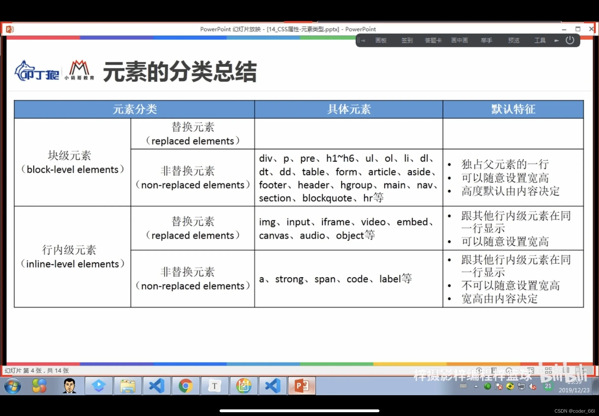Screen dimensions: 599x416
Task: Open the Windows Start button
Action: coord(12,386)
